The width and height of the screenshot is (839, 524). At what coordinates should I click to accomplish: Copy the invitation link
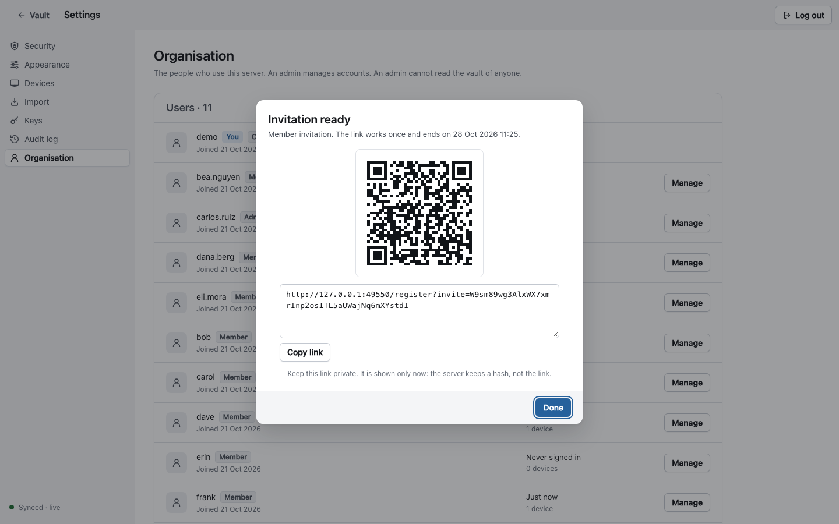click(305, 352)
